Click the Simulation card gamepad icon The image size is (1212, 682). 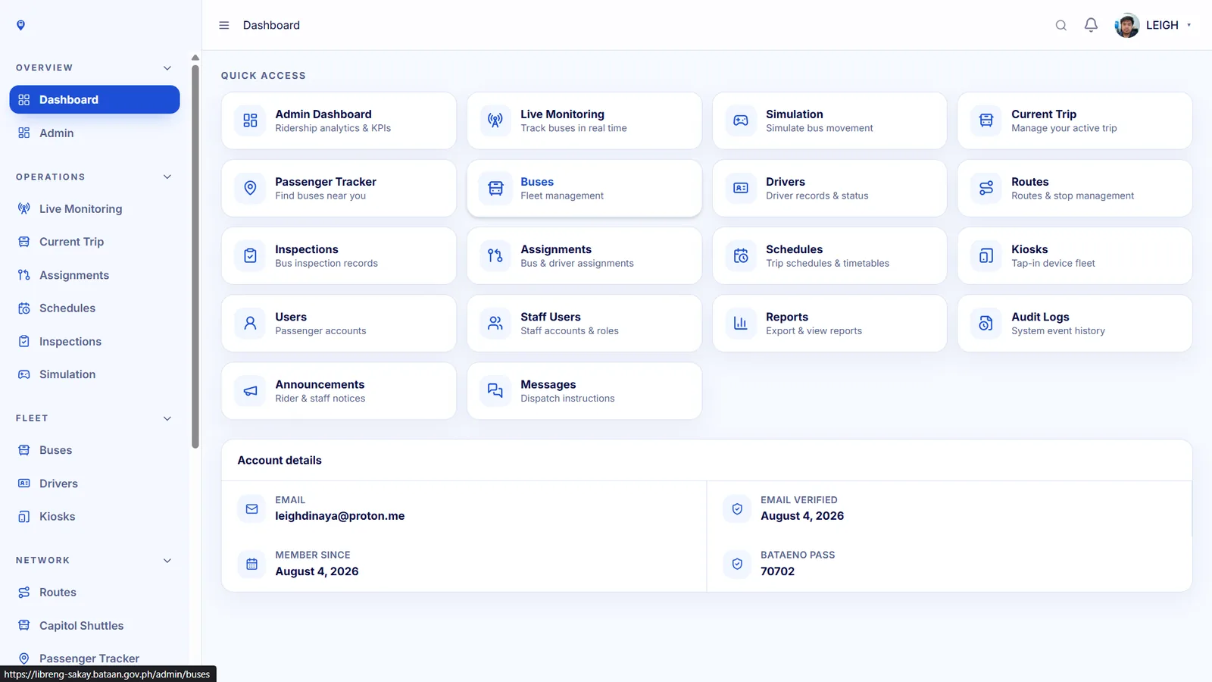(741, 120)
